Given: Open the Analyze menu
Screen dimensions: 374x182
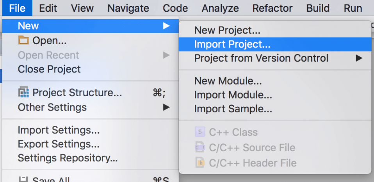Looking at the screenshot, I should [220, 8].
